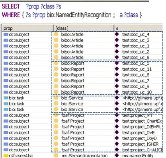Click the yellow property icon beside rdfs:seeAlso
The height and width of the screenshot is (158, 166).
[6, 156]
